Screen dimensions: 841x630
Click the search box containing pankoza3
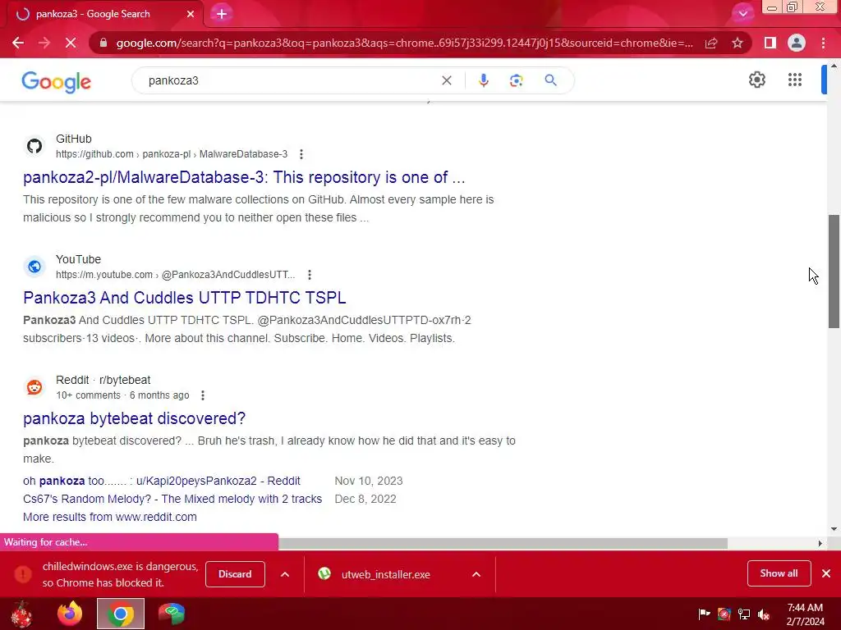tap(290, 80)
